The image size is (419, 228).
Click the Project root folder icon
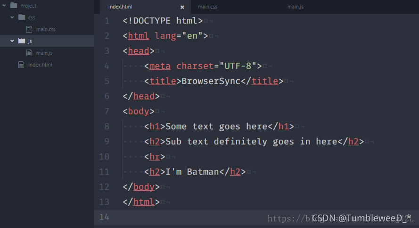point(13,6)
